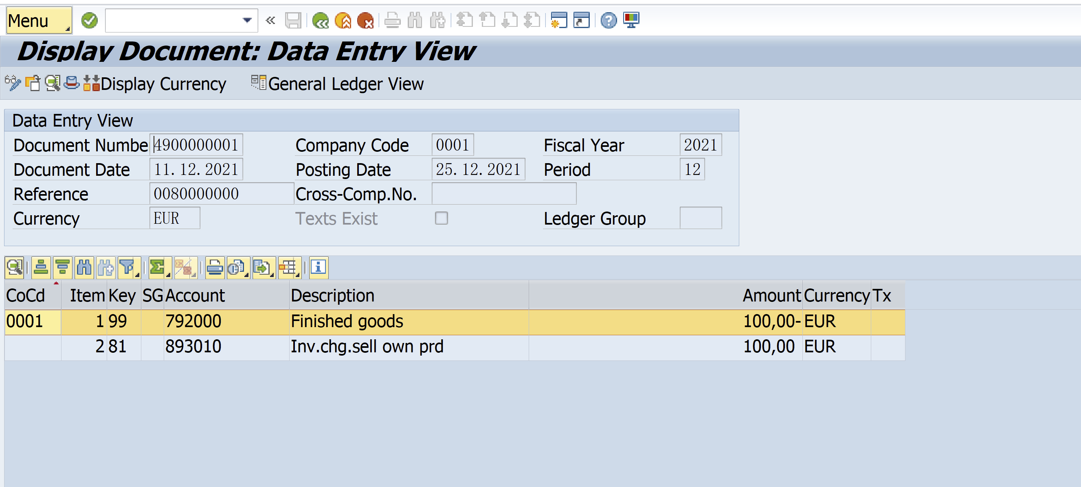Click the green Enter checkmark icon
The height and width of the screenshot is (487, 1081).
[x=89, y=20]
